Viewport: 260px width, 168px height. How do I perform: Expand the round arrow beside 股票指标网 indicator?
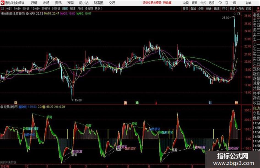(2, 107)
